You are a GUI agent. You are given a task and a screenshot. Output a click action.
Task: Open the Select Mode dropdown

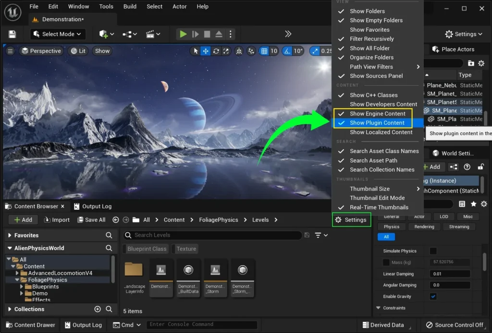coord(58,34)
